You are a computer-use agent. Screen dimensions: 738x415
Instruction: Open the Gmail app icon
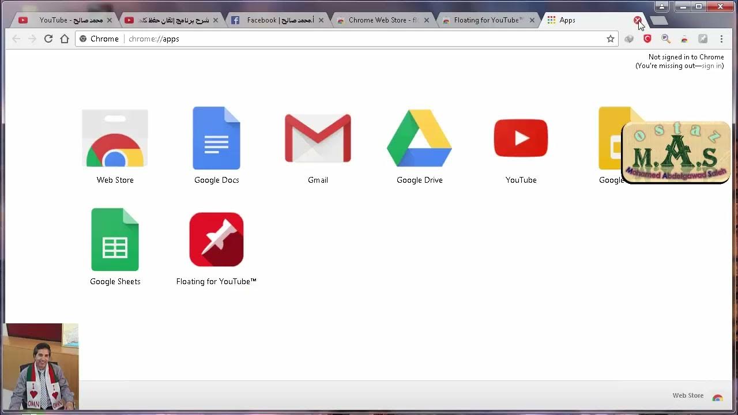point(318,138)
